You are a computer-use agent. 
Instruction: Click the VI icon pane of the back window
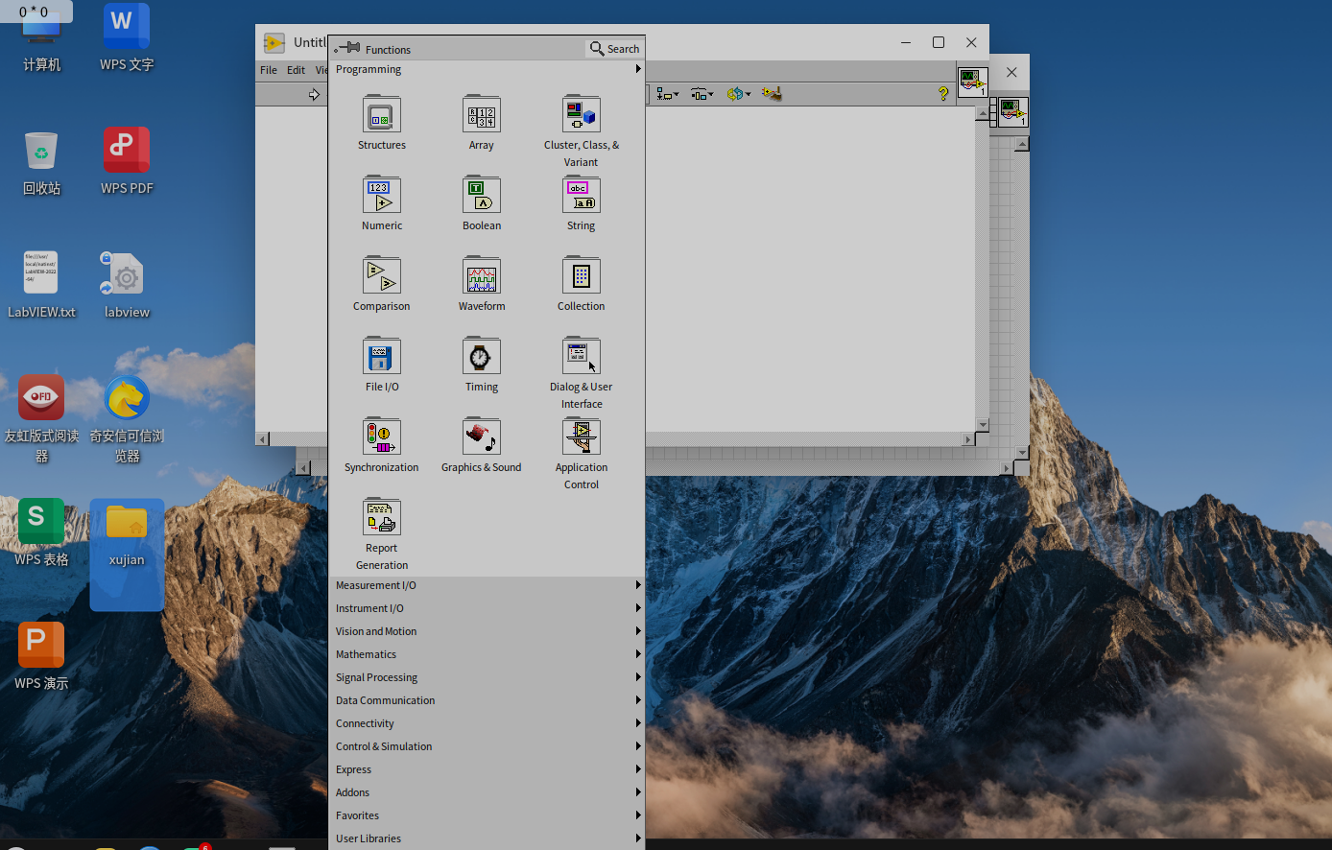[1013, 111]
